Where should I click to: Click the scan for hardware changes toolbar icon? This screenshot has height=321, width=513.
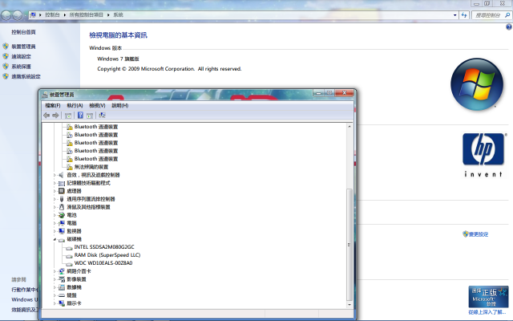click(102, 116)
